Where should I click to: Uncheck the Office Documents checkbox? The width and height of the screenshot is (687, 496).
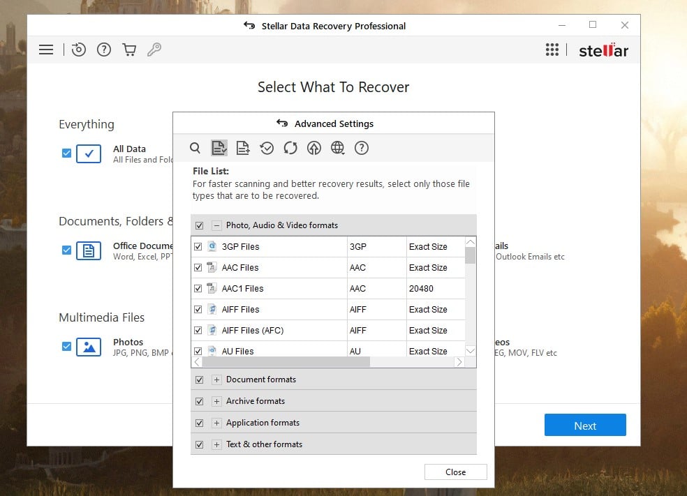pos(66,250)
